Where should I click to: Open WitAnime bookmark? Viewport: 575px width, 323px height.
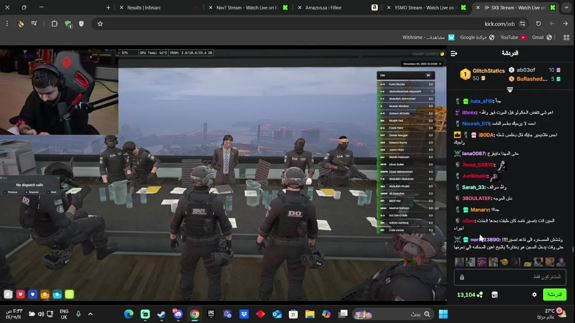pyautogui.click(x=429, y=37)
